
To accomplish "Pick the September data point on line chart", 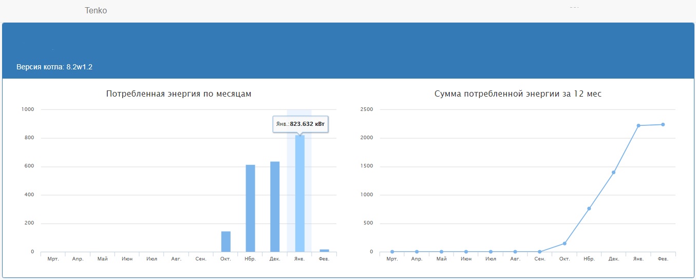I will [x=540, y=252].
